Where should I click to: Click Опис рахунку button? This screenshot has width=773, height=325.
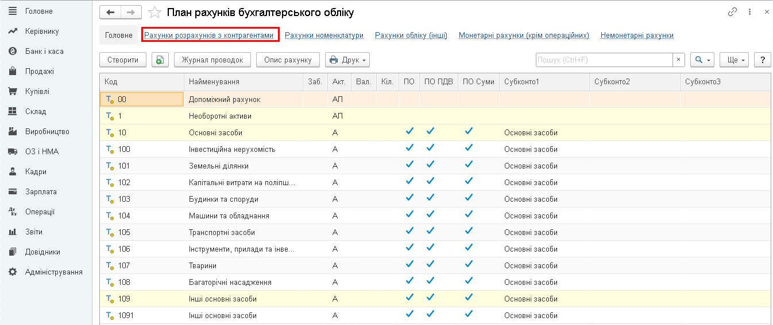point(288,60)
